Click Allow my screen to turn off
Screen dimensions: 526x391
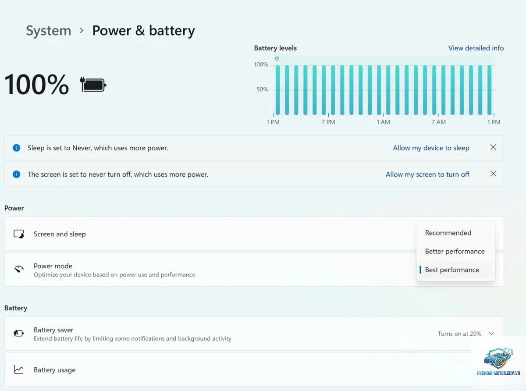point(427,174)
